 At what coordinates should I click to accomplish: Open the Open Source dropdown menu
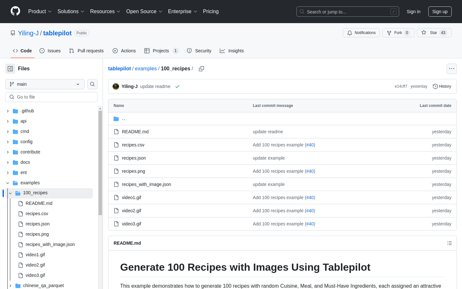click(144, 12)
